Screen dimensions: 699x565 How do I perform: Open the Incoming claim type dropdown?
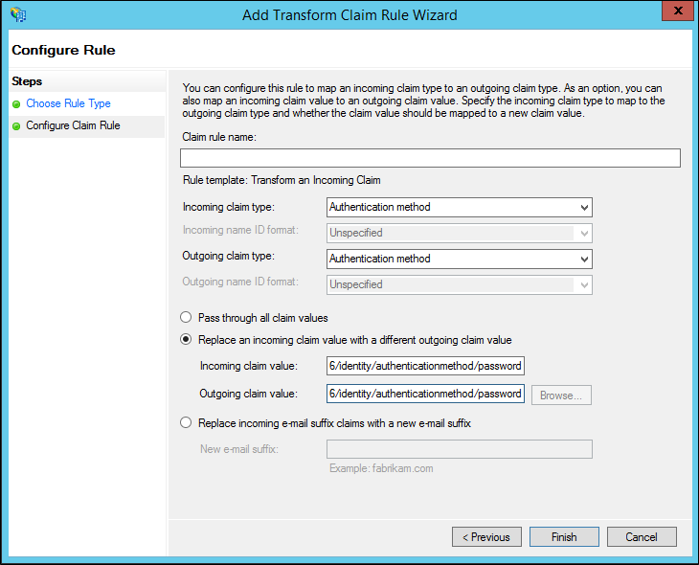coord(460,207)
